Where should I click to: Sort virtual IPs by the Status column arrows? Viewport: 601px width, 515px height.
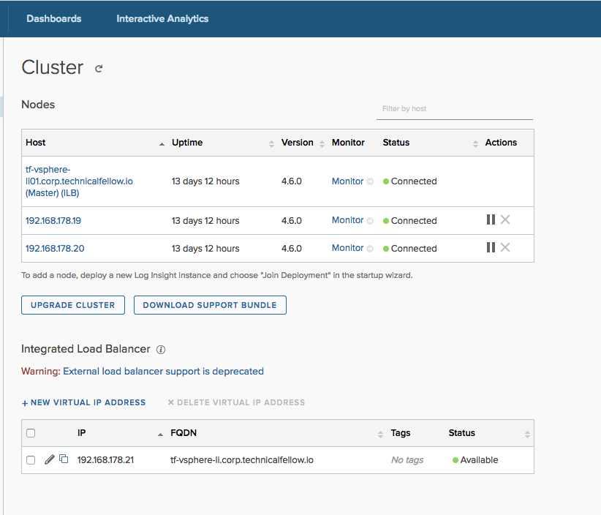point(527,434)
